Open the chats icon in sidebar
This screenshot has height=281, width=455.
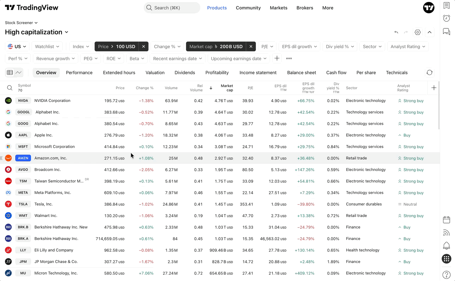pyautogui.click(x=446, y=32)
